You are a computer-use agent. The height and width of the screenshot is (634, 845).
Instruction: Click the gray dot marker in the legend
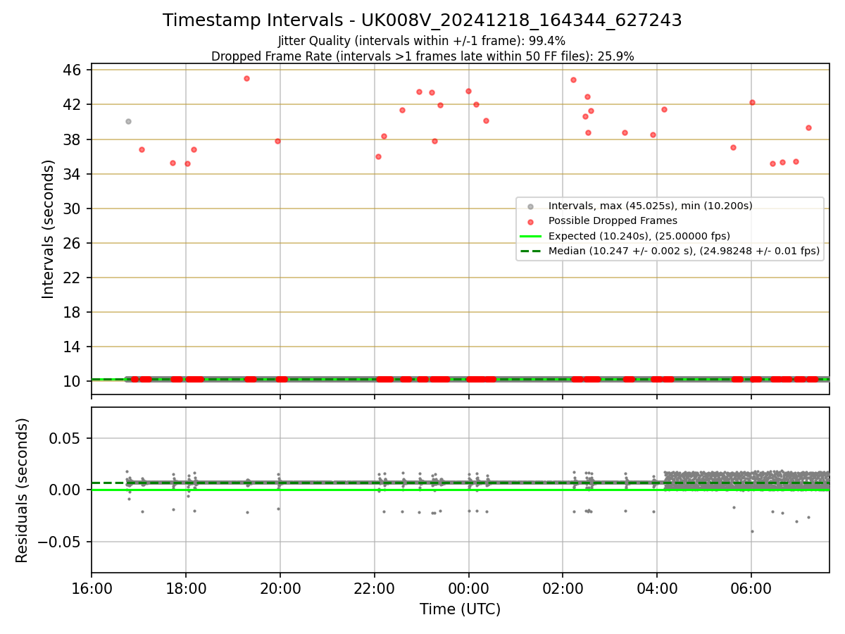pos(530,206)
